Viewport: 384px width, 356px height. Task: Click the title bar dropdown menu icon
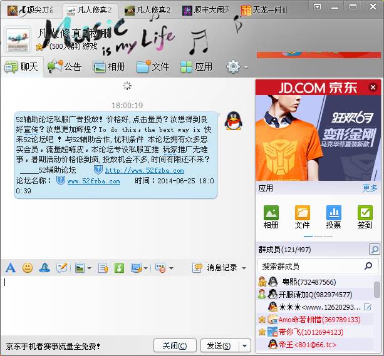[x=317, y=7]
